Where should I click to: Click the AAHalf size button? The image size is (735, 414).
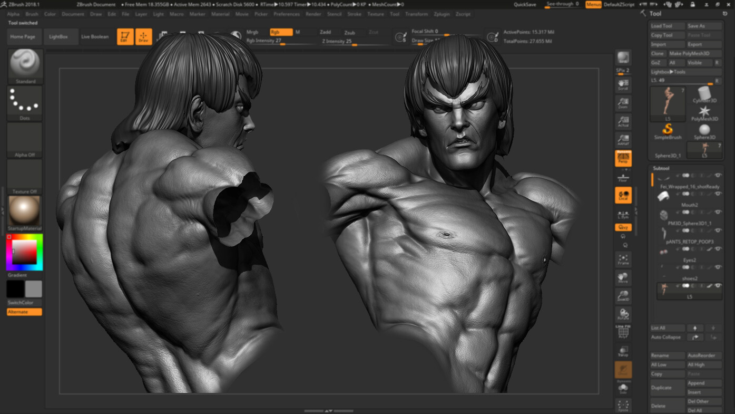click(x=623, y=140)
